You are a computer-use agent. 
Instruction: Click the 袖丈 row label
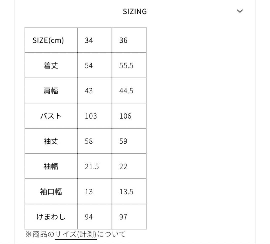51,141
